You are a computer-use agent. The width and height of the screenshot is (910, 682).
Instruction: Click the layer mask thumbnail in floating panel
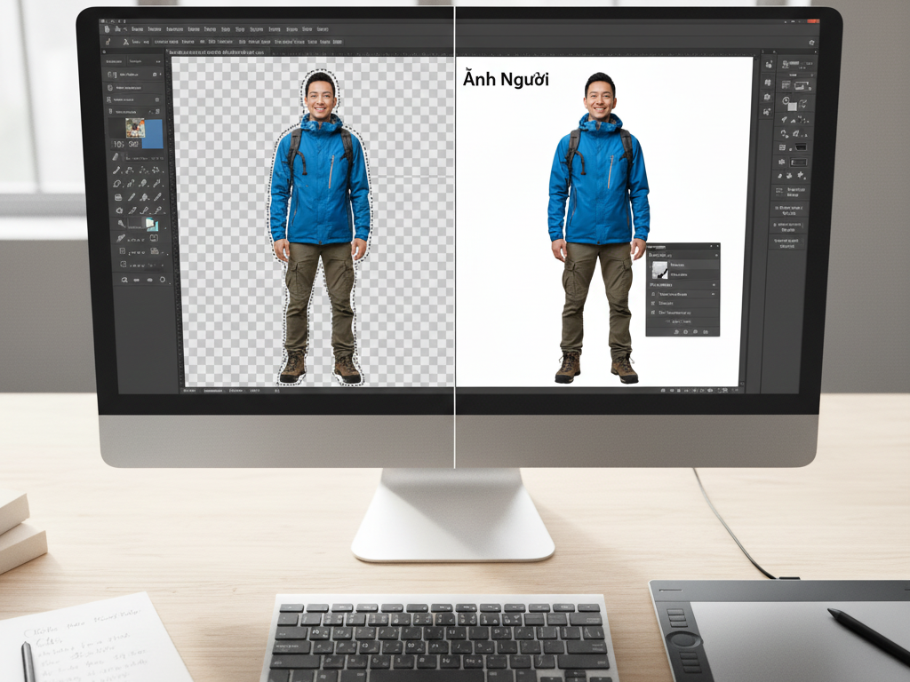click(660, 269)
